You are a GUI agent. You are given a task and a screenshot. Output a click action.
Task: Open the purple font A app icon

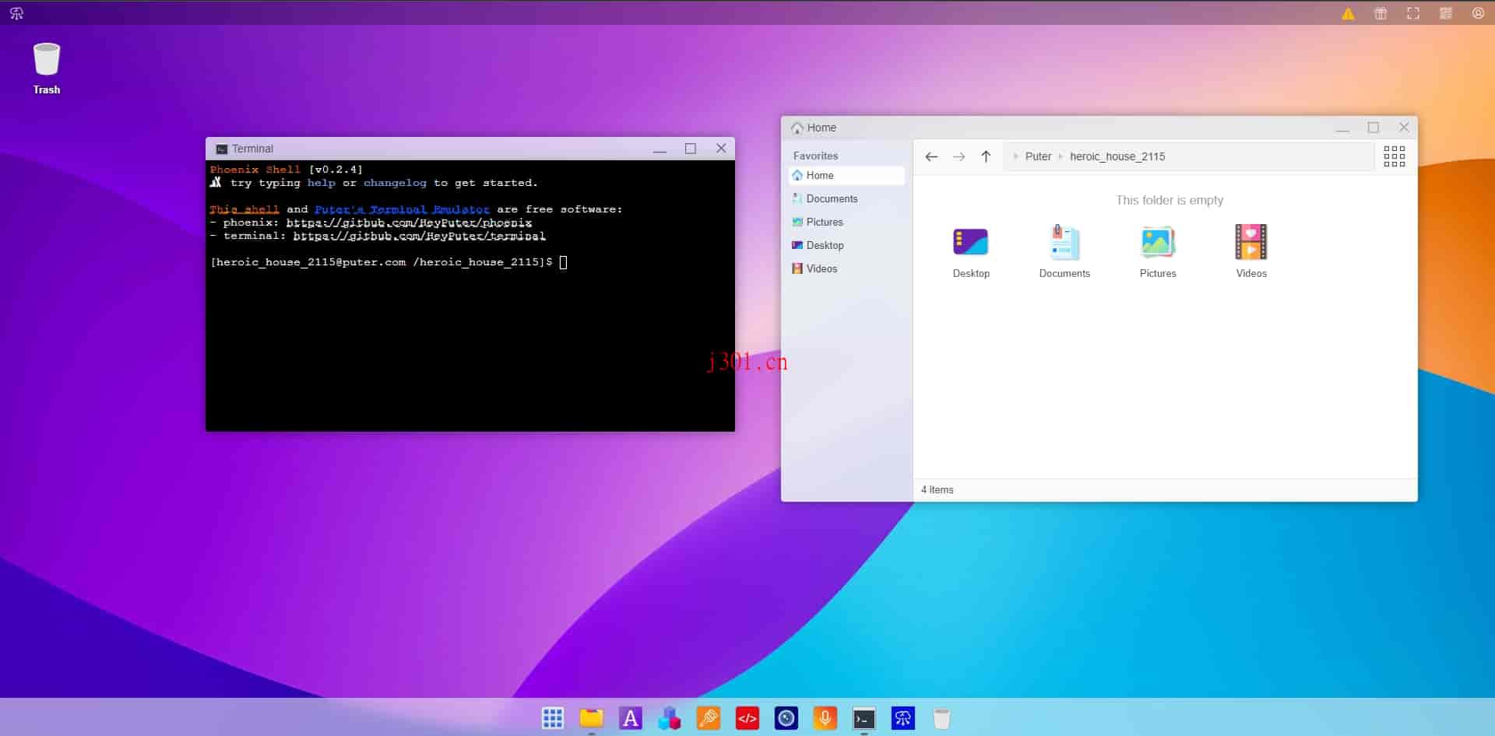[x=631, y=718]
